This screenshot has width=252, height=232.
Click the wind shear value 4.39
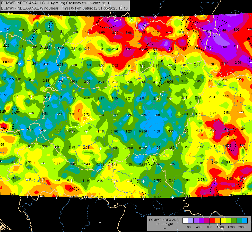point(199,130)
